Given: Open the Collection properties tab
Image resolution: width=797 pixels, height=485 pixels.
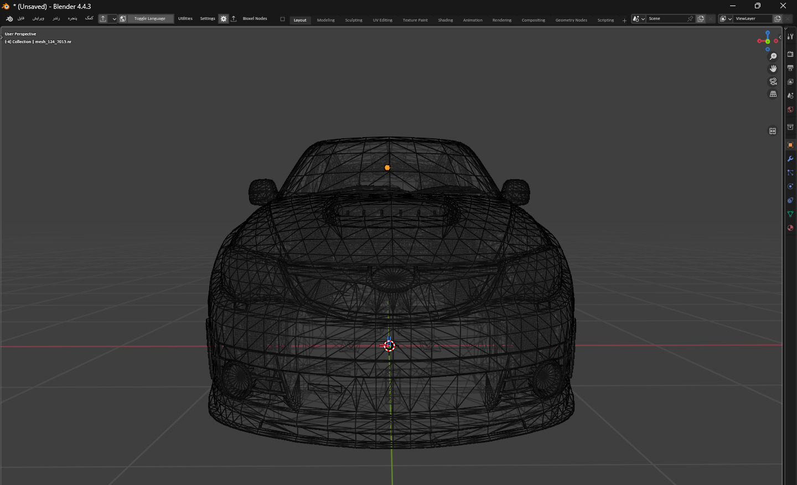Looking at the screenshot, I should click(790, 127).
